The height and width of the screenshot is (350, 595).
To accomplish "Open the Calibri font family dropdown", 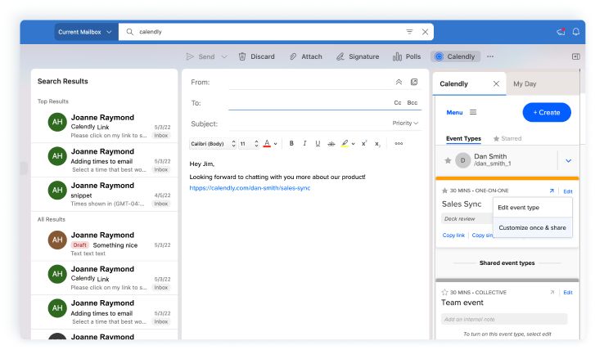I will click(213, 144).
